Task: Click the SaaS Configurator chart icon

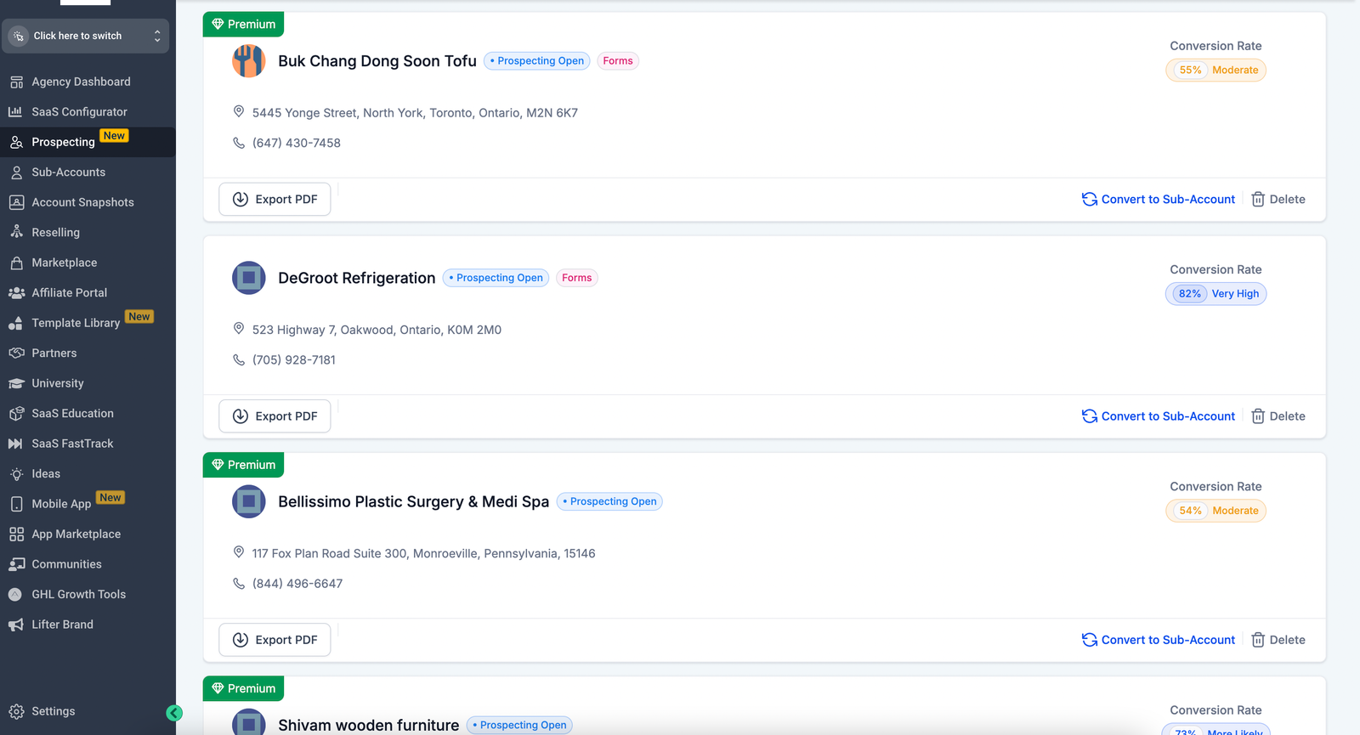Action: click(x=15, y=111)
